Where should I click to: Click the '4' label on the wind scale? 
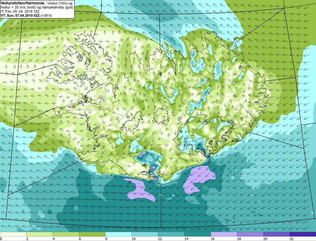click(x=54, y=239)
